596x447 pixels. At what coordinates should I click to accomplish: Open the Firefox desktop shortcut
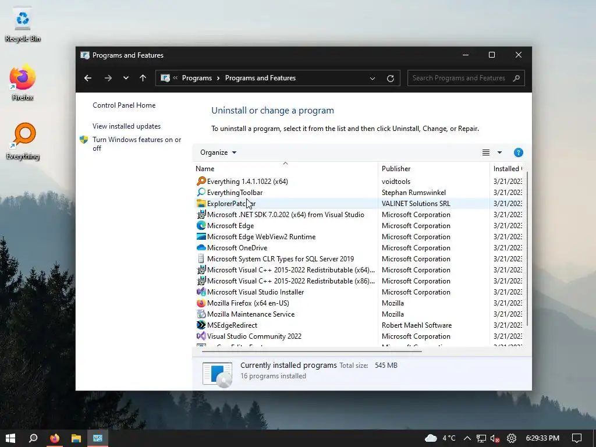coord(23,83)
